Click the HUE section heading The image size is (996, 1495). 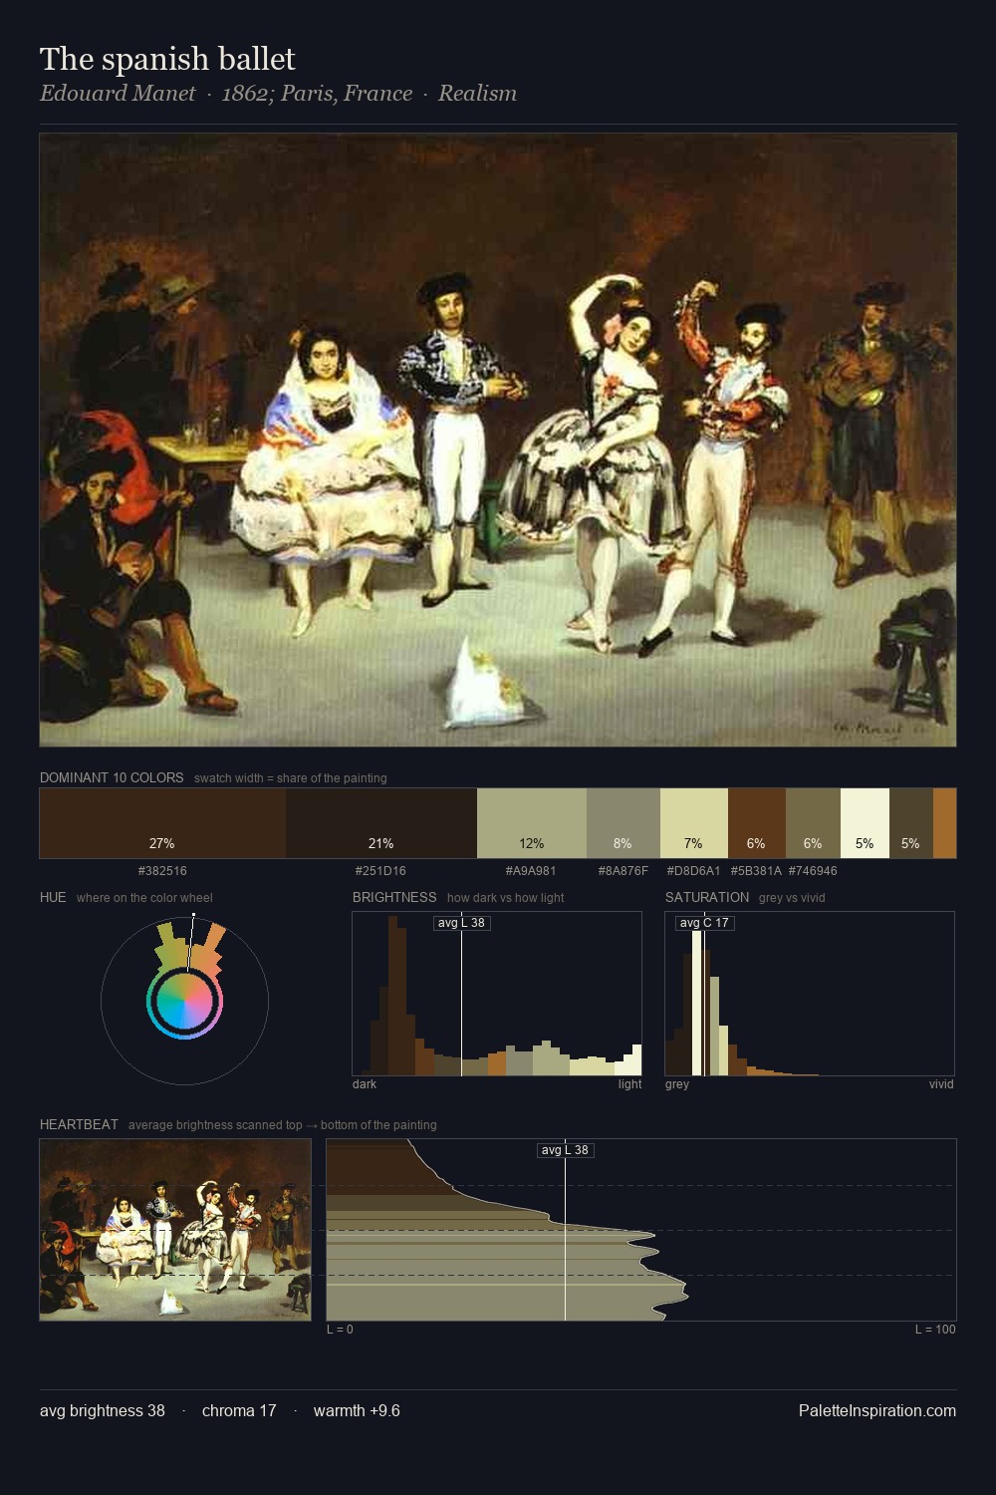(53, 897)
